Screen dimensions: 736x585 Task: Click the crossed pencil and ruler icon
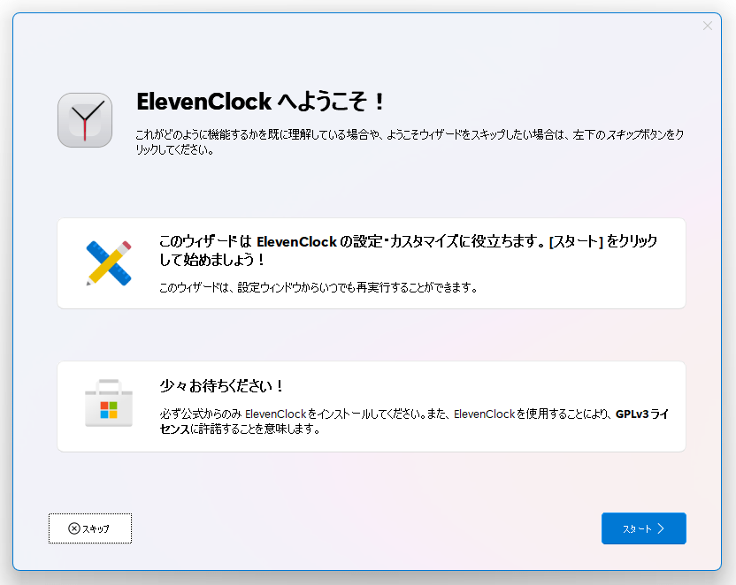pos(109,263)
